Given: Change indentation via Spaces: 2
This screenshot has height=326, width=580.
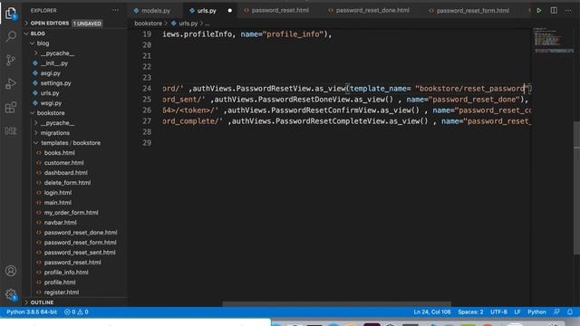Looking at the screenshot, I should tap(470, 312).
